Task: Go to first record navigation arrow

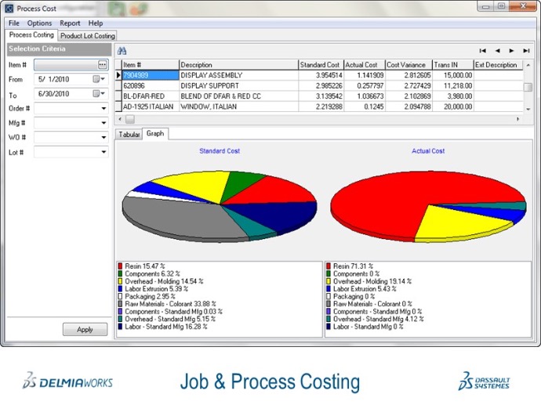Action: (483, 50)
